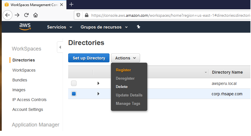Screen dimensions: 251x136
Task: Choose Manage Tags from the Actions menu
Action: pyautogui.click(x=128, y=104)
